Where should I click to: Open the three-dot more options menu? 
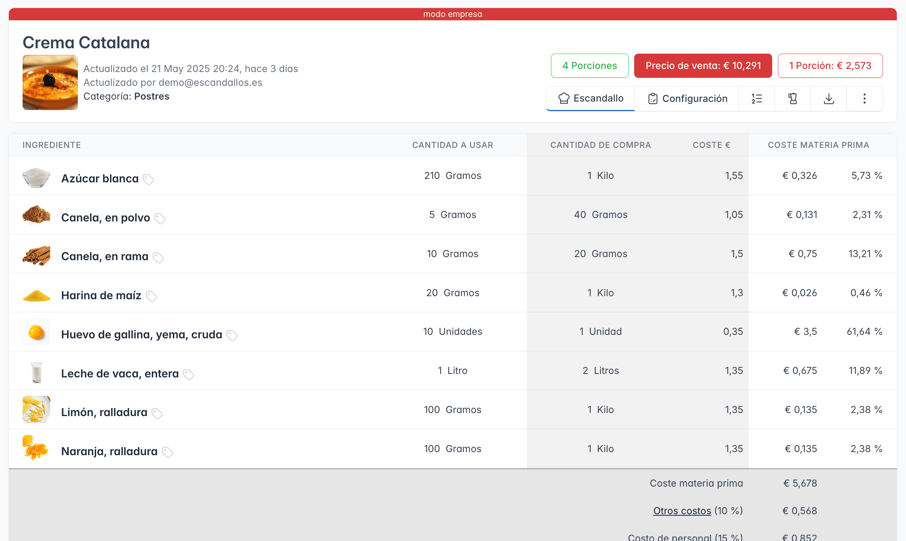(864, 98)
